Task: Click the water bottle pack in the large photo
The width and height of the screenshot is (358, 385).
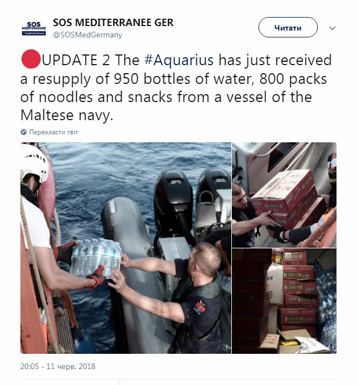Action: [96, 258]
